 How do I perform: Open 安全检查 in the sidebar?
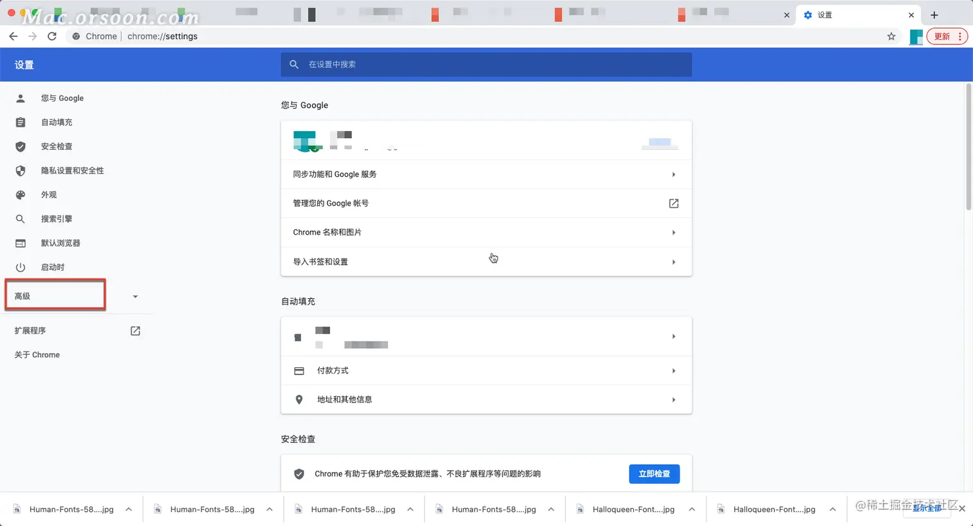[57, 147]
